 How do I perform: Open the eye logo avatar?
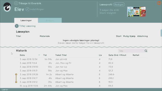point(7,7)
